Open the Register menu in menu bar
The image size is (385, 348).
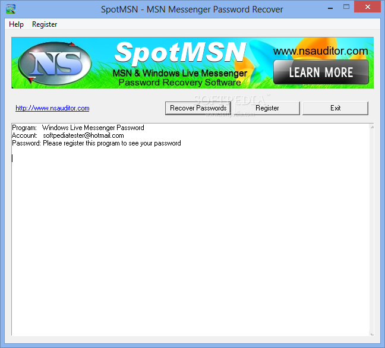[45, 24]
